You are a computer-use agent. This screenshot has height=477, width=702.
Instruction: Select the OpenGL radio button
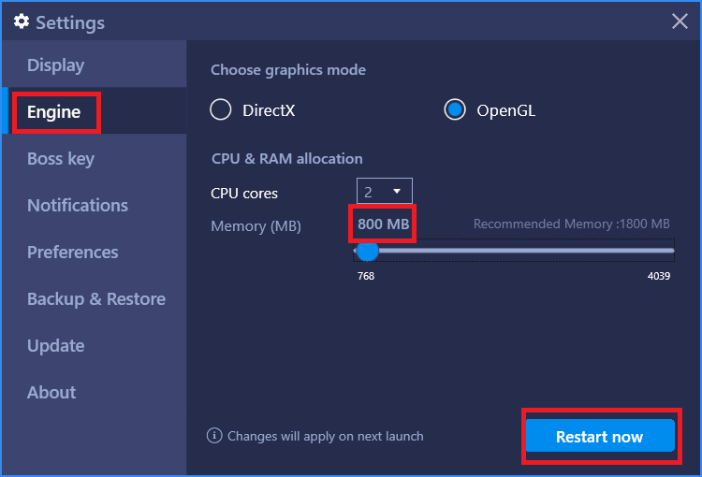click(455, 109)
